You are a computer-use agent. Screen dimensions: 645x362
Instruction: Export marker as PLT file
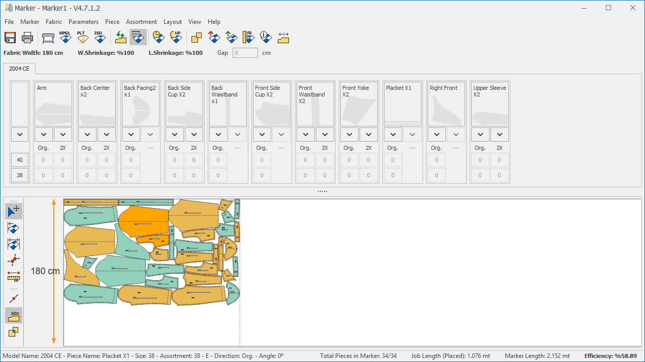(x=82, y=37)
